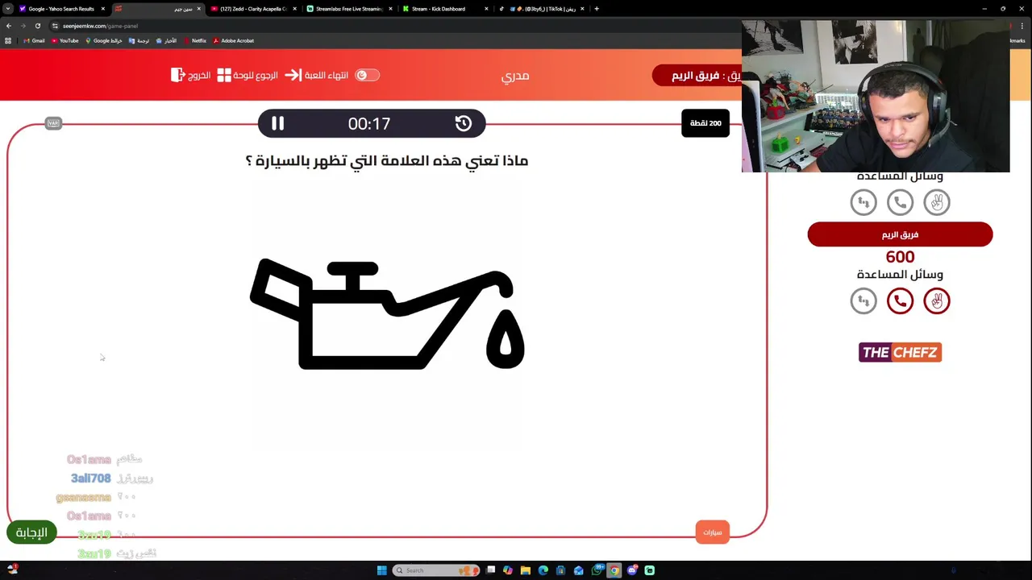Use lower فريق الريم red phone help icon
1032x580 pixels.
click(900, 301)
